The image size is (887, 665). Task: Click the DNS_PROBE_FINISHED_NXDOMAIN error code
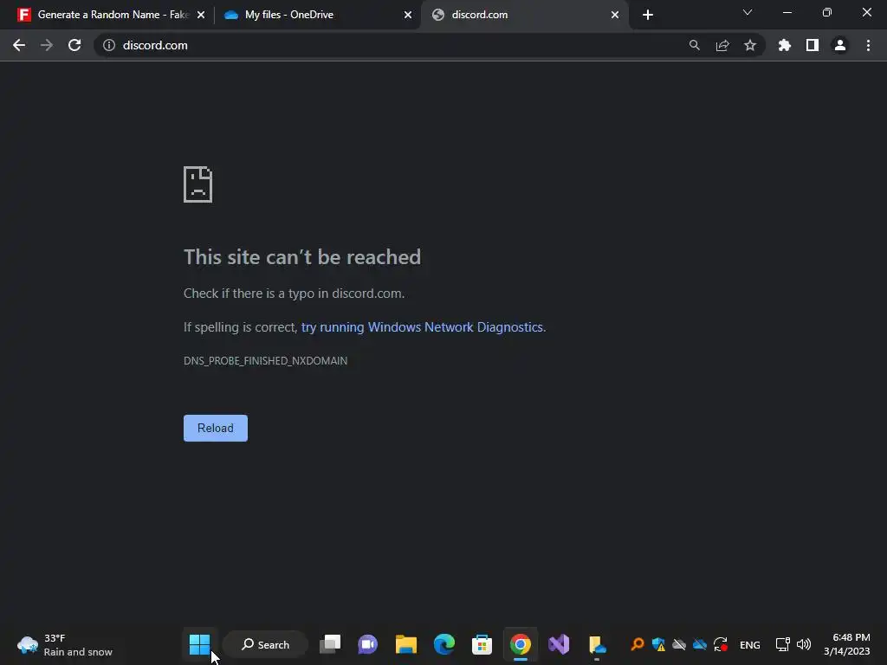pyautogui.click(x=265, y=361)
